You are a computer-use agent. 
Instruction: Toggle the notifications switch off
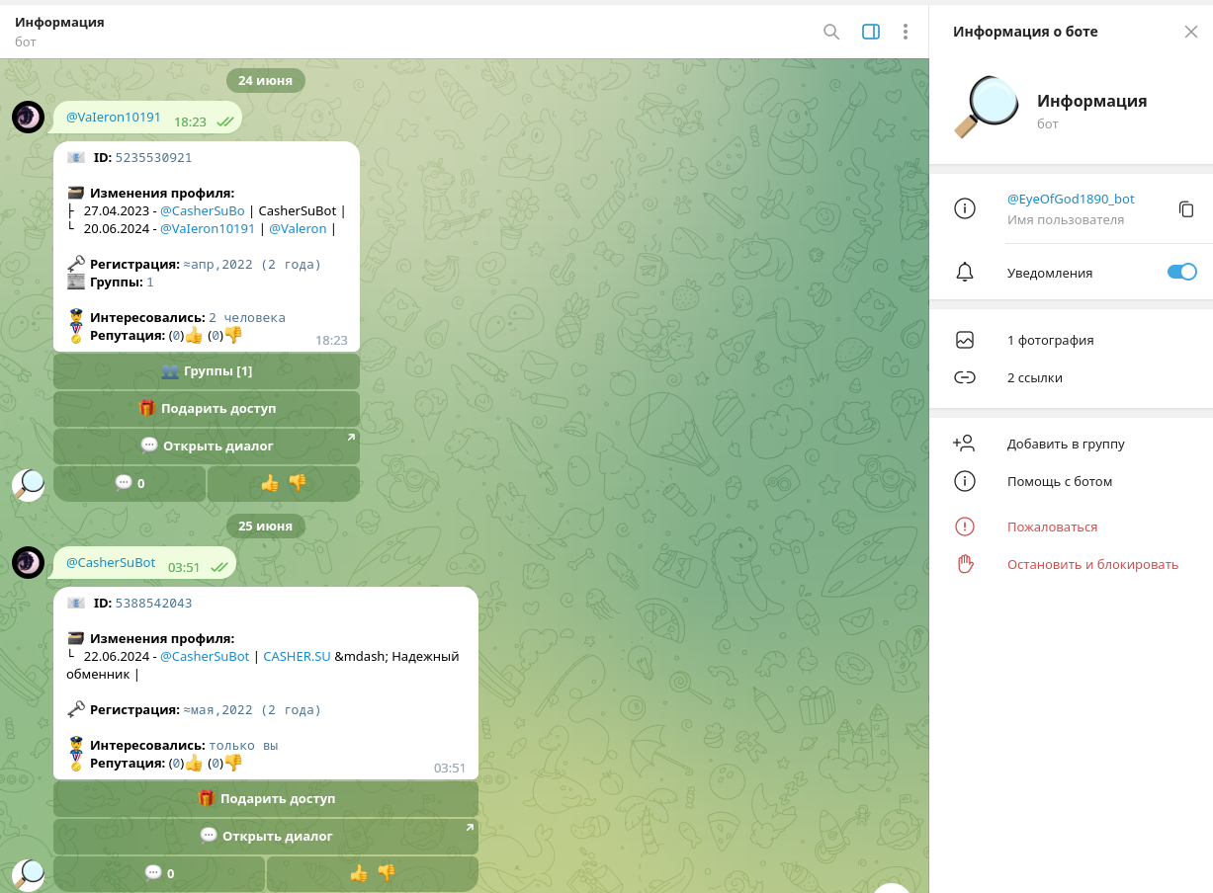[1181, 273]
